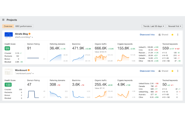Click Wordcount tracked keywords value 50

(164, 85)
